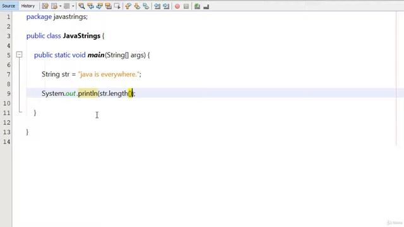Click the "public class" keywords on line 3

[44, 36]
